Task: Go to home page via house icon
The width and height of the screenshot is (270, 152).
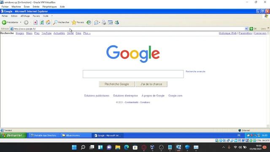Action: point(48,22)
